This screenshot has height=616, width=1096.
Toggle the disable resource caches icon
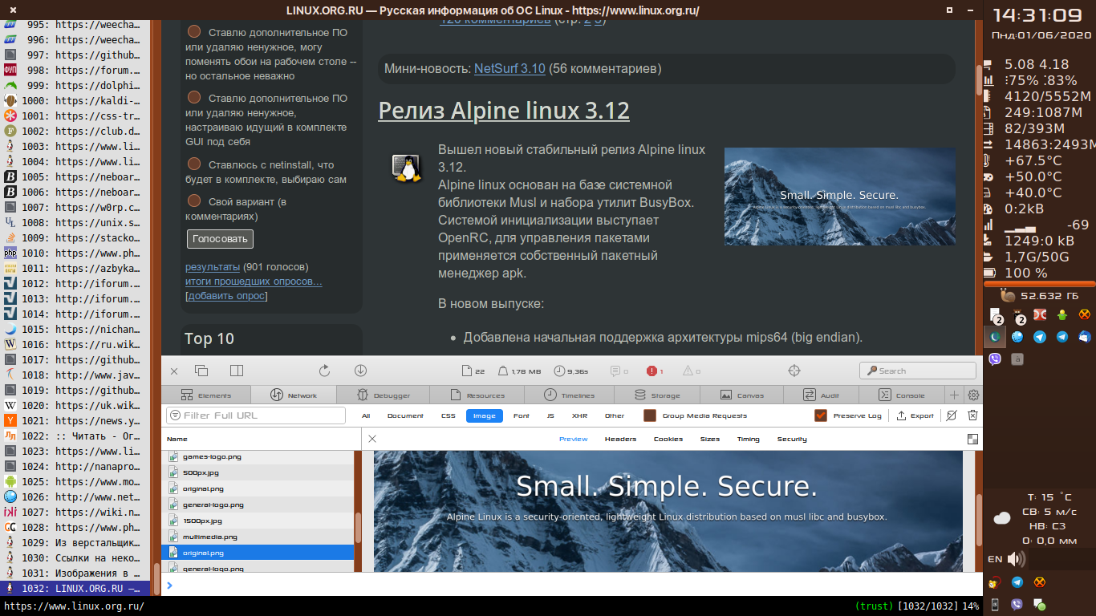tap(952, 415)
